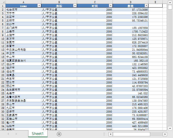Select column E header
This screenshot has width=173, height=138.
[x=155, y=2]
